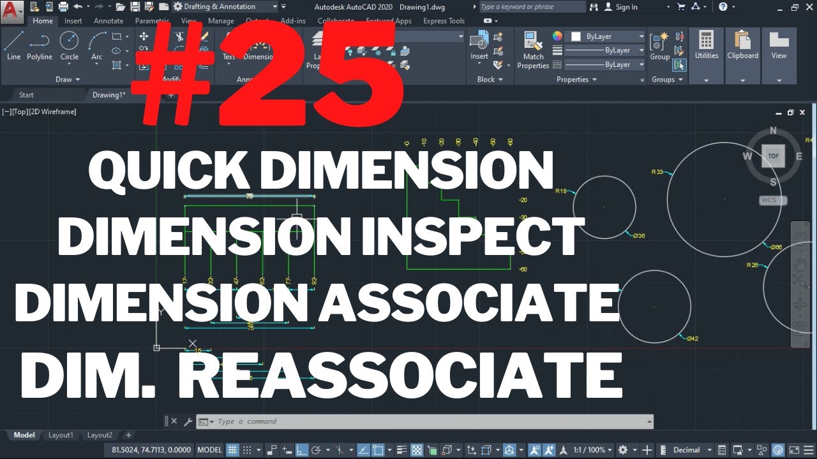Image resolution: width=817 pixels, height=459 pixels.
Task: Switch to the Layout1 tab
Action: pos(61,435)
